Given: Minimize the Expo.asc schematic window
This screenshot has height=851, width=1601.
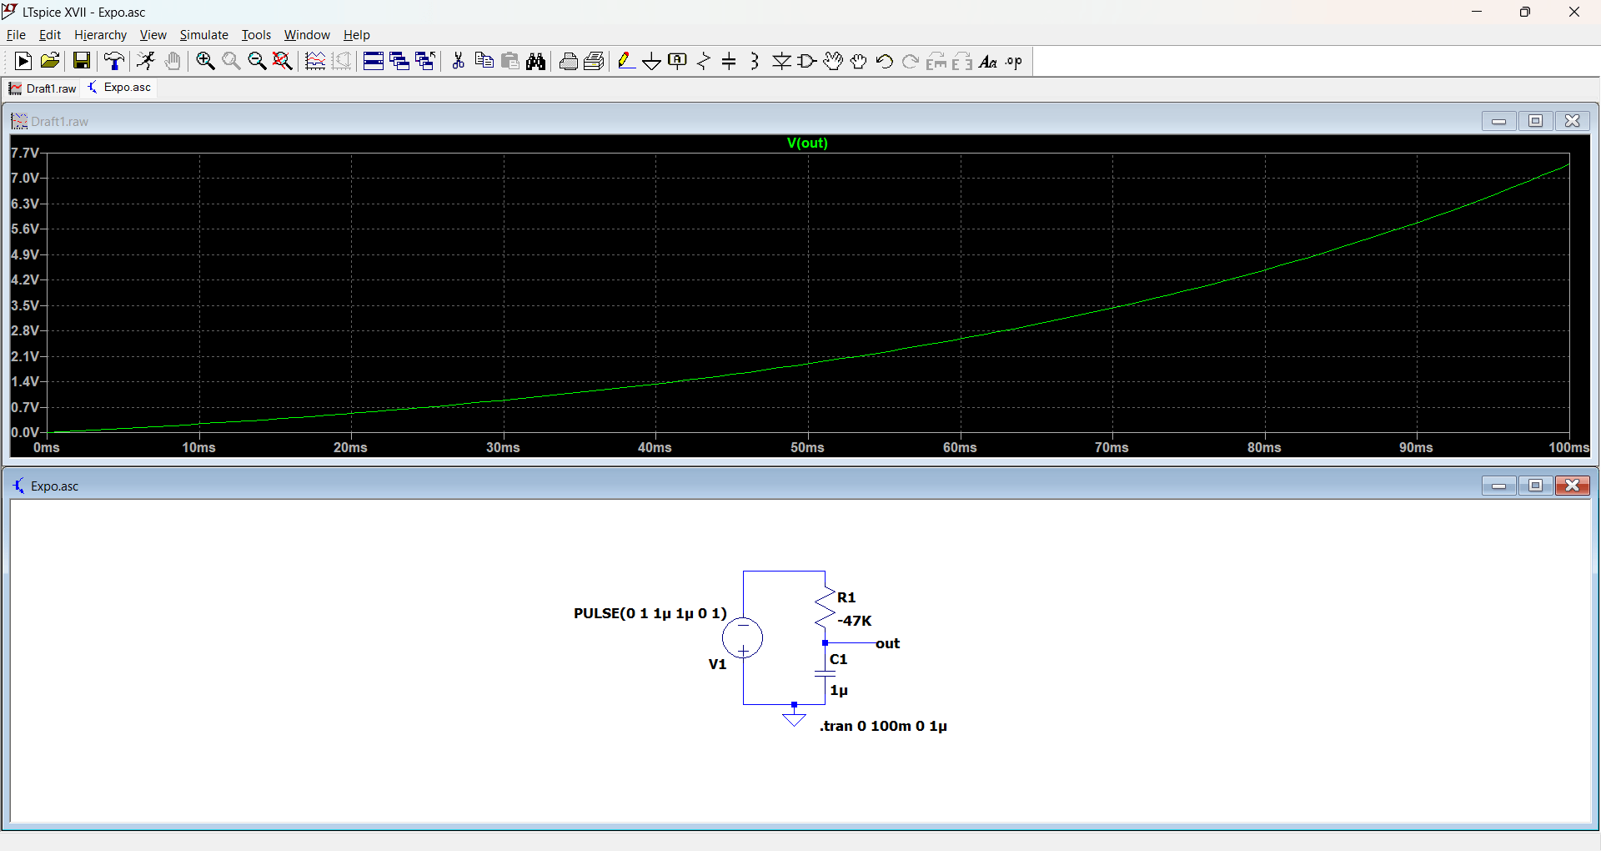Looking at the screenshot, I should (x=1498, y=486).
